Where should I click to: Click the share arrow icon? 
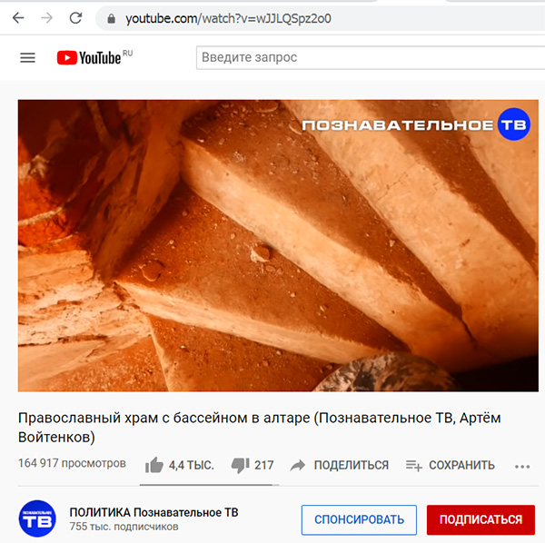(298, 465)
